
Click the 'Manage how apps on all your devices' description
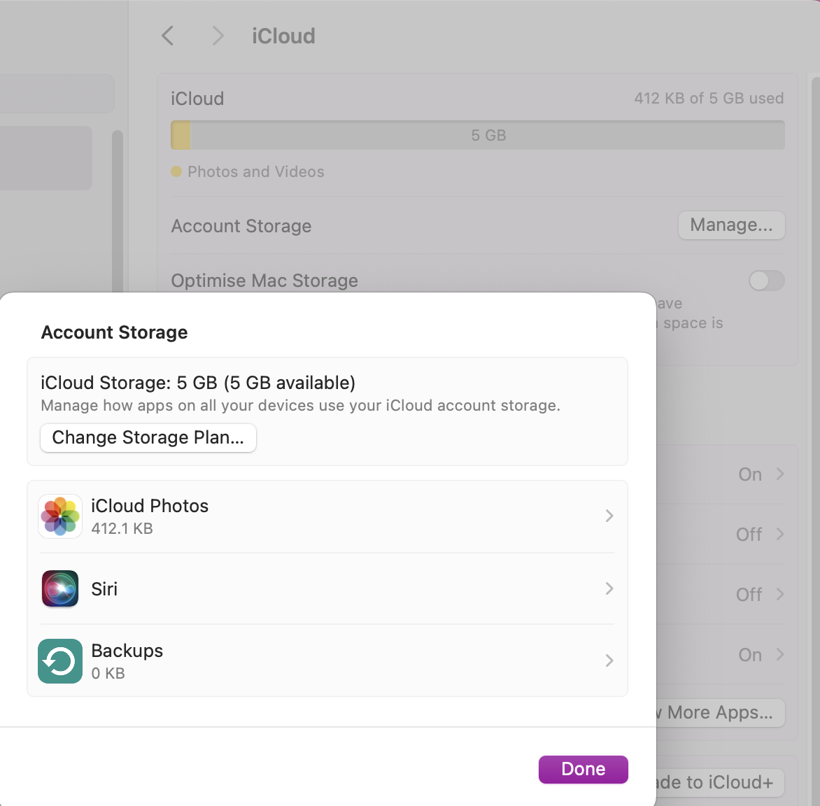click(x=300, y=406)
